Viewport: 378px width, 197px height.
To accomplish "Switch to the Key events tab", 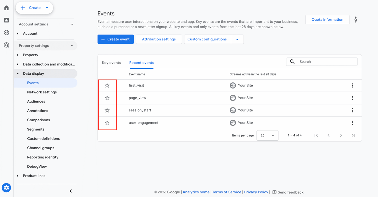I will pos(111,63).
